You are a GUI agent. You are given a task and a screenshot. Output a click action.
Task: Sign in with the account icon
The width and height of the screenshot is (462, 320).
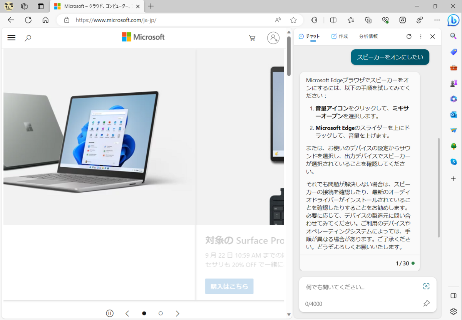point(273,38)
